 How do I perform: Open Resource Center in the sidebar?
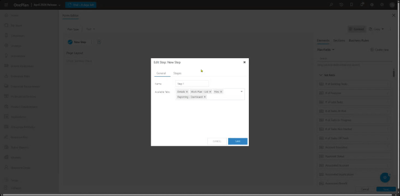click(x=17, y=168)
